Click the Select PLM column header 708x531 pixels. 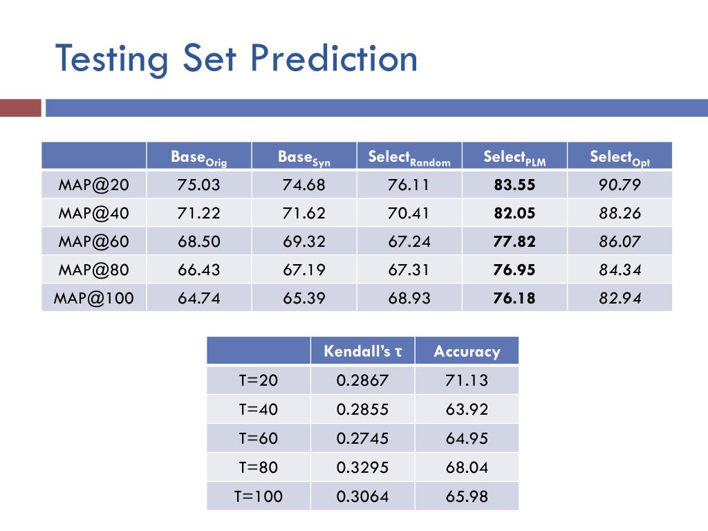(x=514, y=157)
